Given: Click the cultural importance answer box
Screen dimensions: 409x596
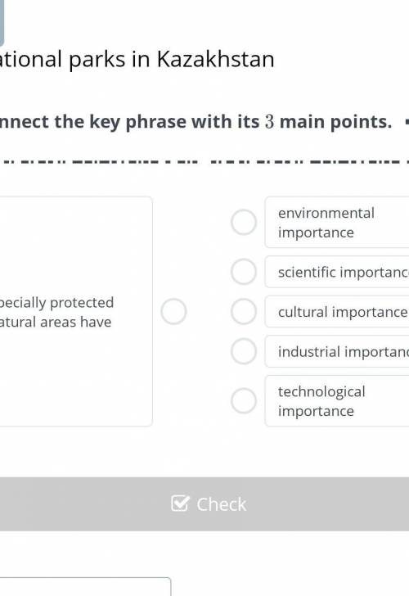Looking at the screenshot, I should click(x=337, y=312).
